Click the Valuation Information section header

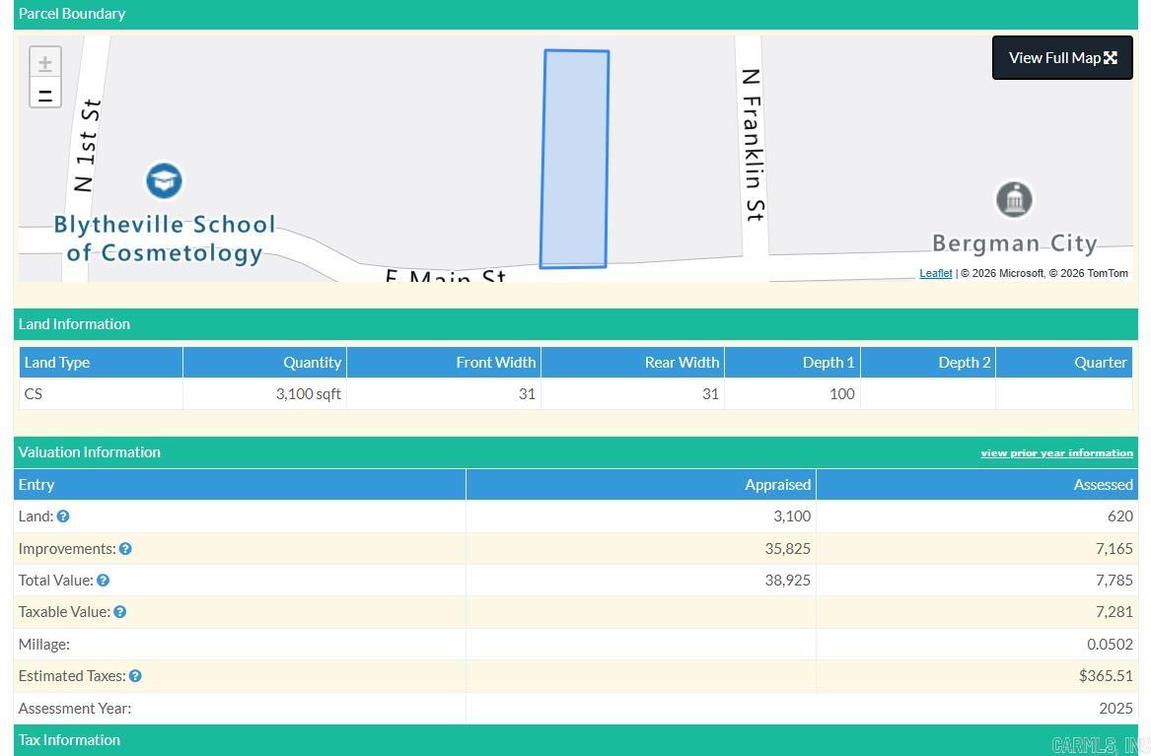click(89, 452)
